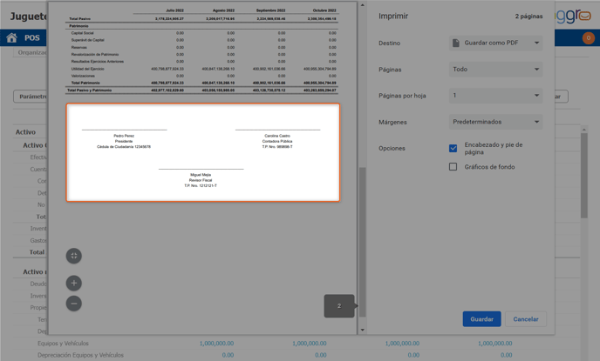Open the Destino dropdown
The width and height of the screenshot is (600, 361).
click(x=495, y=43)
